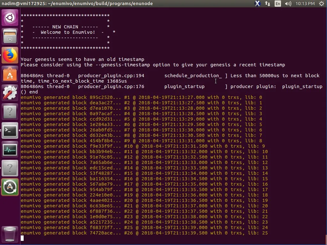Screen dimensions: 327x245
Task: Click the 'Welcome to Enumivo!' banner line
Action: click(x=68, y=32)
